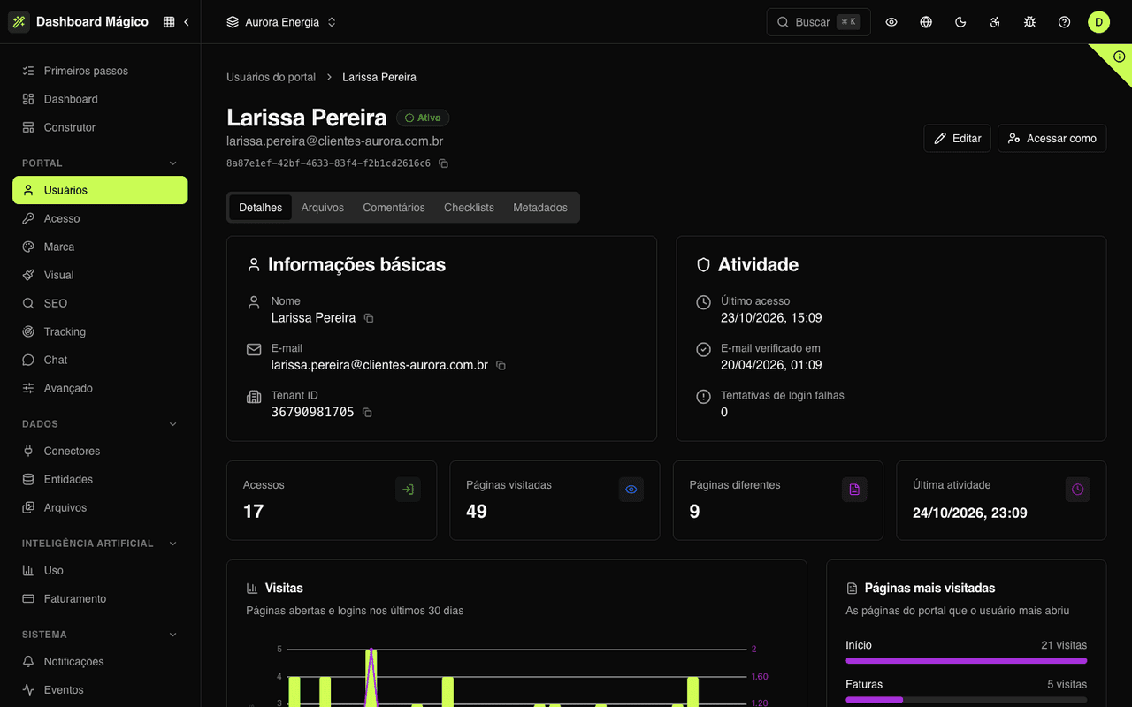Open the language globe icon in header

click(x=926, y=22)
